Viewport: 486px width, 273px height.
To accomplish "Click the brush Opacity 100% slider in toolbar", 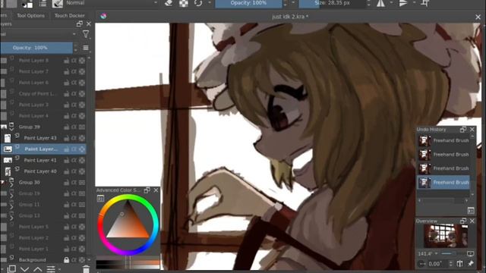I will [248, 3].
